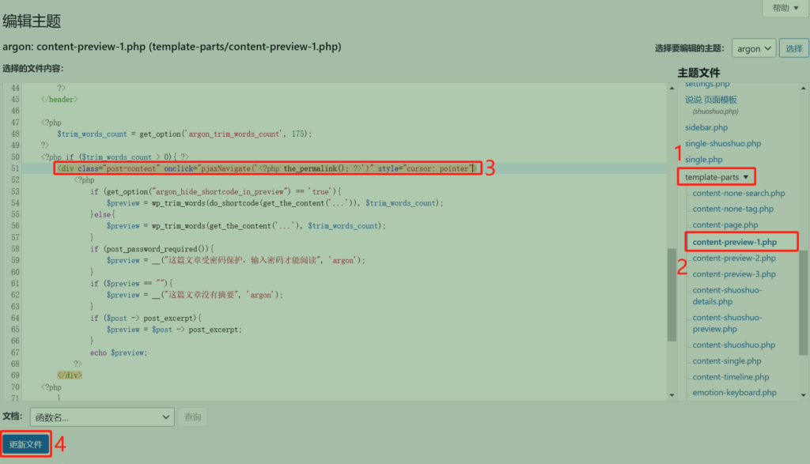Open emotion-keyboard.php file
Screen dimensions: 810x464
pyautogui.click(x=734, y=393)
